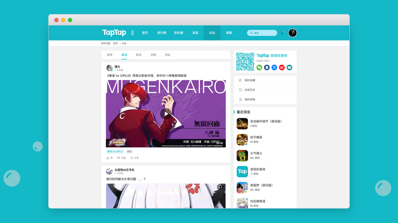398x223 pixels.
Task: Open 安利墙 in the navigation bar
Action: [x=178, y=33]
